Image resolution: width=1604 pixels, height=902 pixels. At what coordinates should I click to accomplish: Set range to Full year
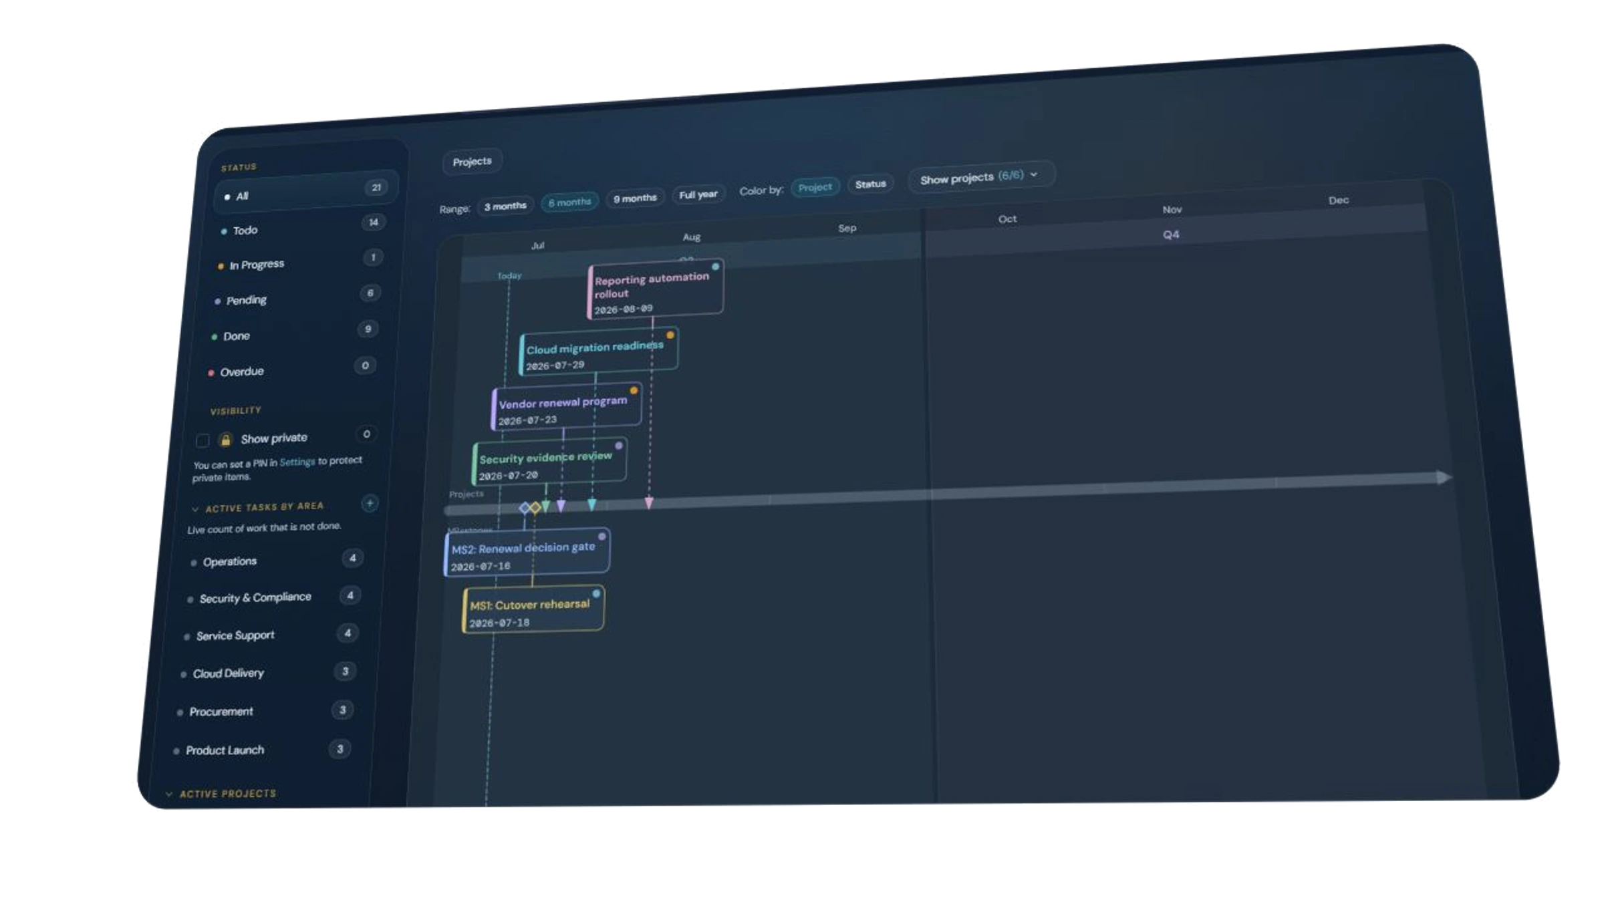(x=698, y=194)
